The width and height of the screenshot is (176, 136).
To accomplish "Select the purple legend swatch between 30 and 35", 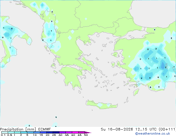I will pyautogui.click(x=62, y=132).
